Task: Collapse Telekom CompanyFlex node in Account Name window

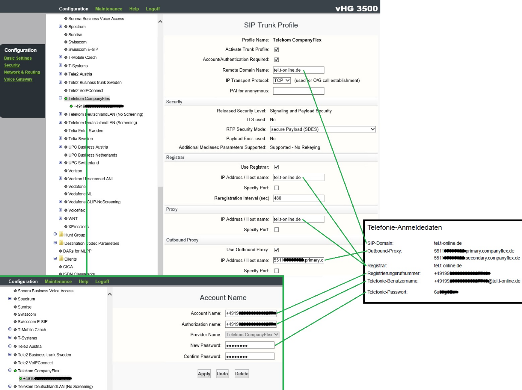Action: point(10,370)
